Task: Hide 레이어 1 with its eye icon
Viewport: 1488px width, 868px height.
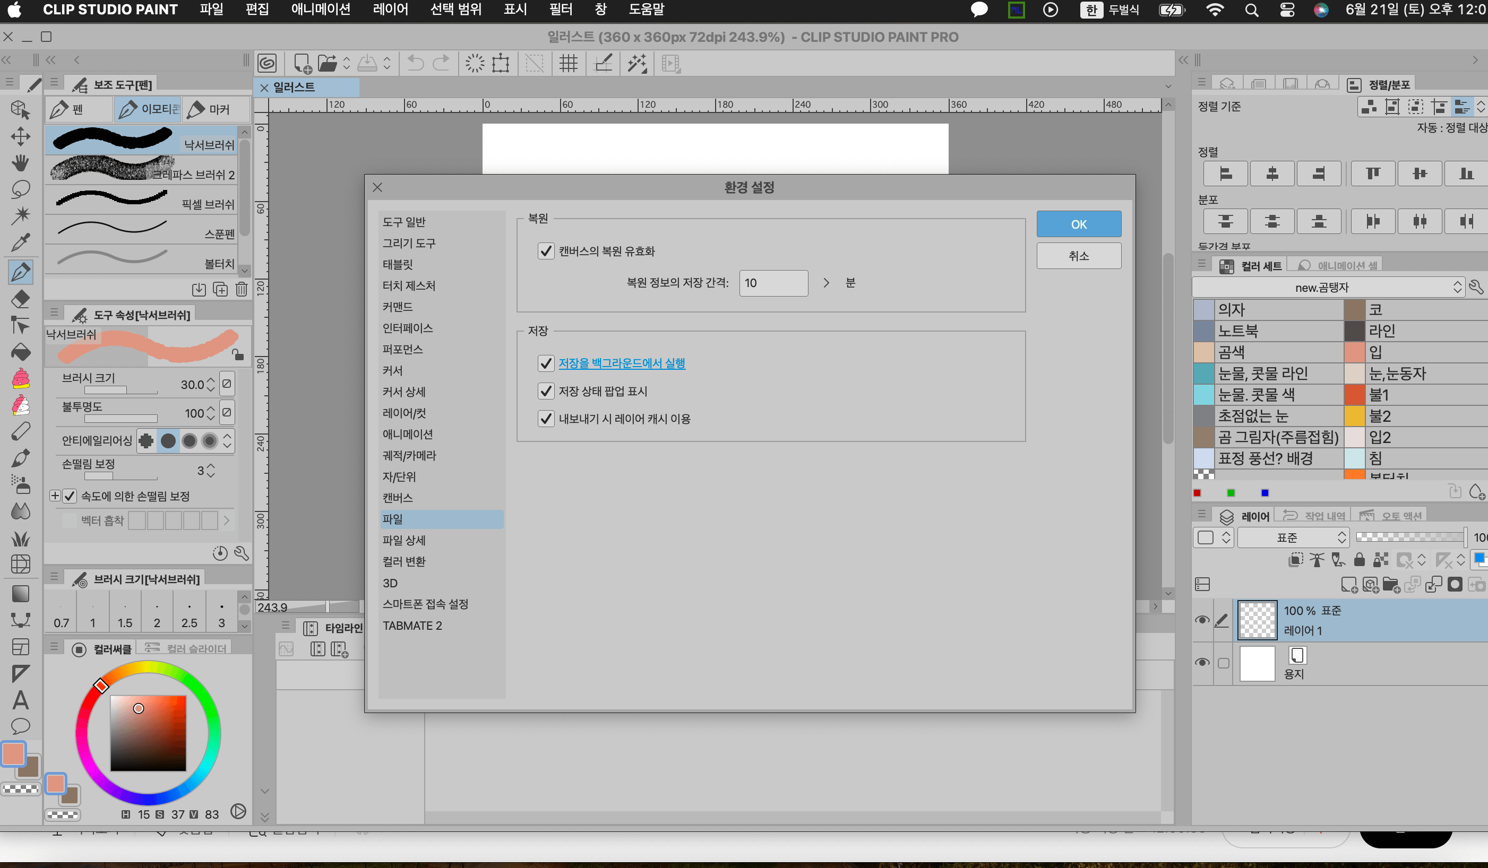Action: (1202, 620)
